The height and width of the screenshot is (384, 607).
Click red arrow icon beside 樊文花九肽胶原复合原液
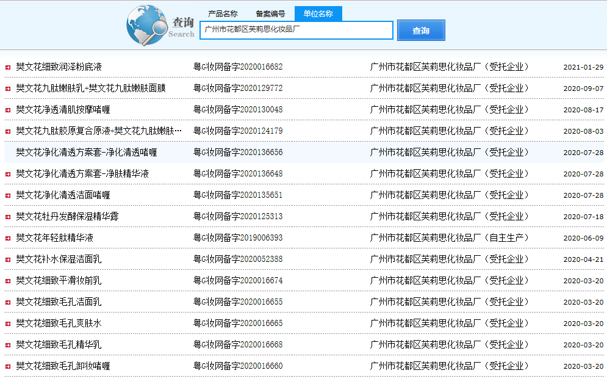click(8, 131)
